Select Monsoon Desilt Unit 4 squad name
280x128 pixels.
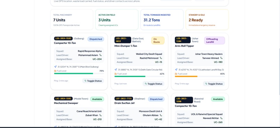[x=150, y=111]
